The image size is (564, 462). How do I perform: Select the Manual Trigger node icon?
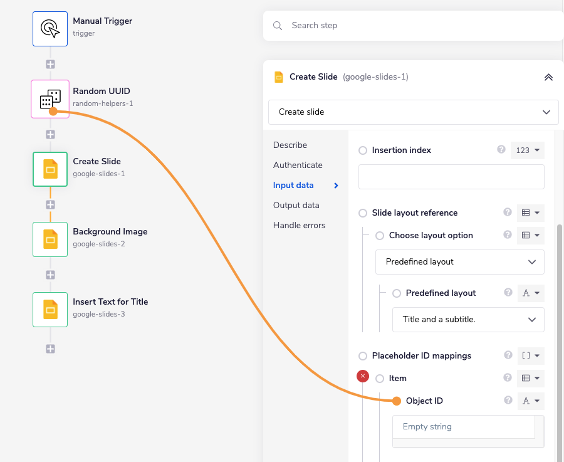click(50, 28)
